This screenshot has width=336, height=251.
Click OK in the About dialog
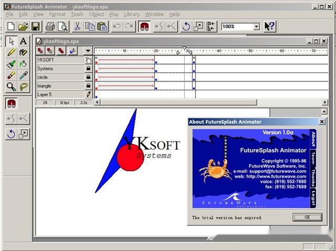(x=307, y=217)
